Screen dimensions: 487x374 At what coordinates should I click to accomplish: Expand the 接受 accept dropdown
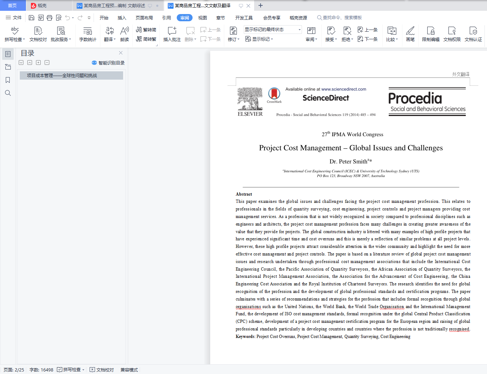coord(336,40)
